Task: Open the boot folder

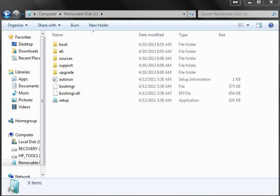Action: 63,44
